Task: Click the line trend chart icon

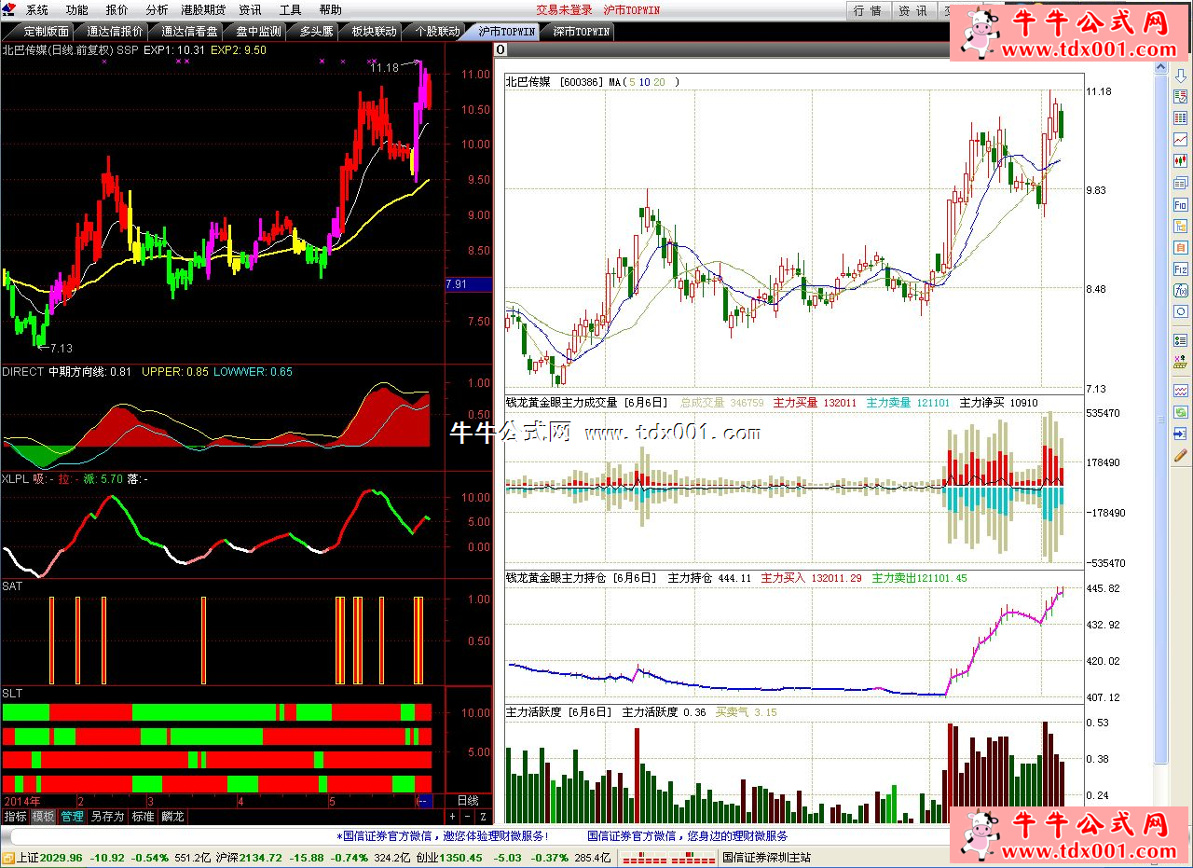Action: pyautogui.click(x=1180, y=139)
